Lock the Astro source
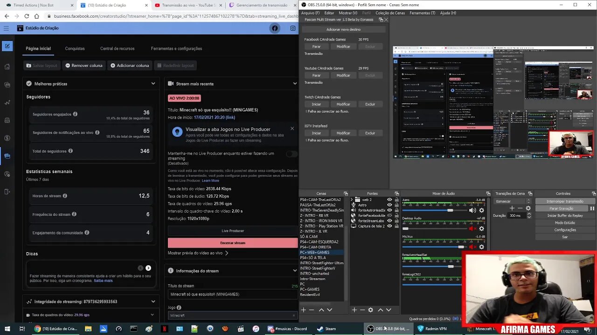Screen dimensions: 597x335 coord(396,205)
